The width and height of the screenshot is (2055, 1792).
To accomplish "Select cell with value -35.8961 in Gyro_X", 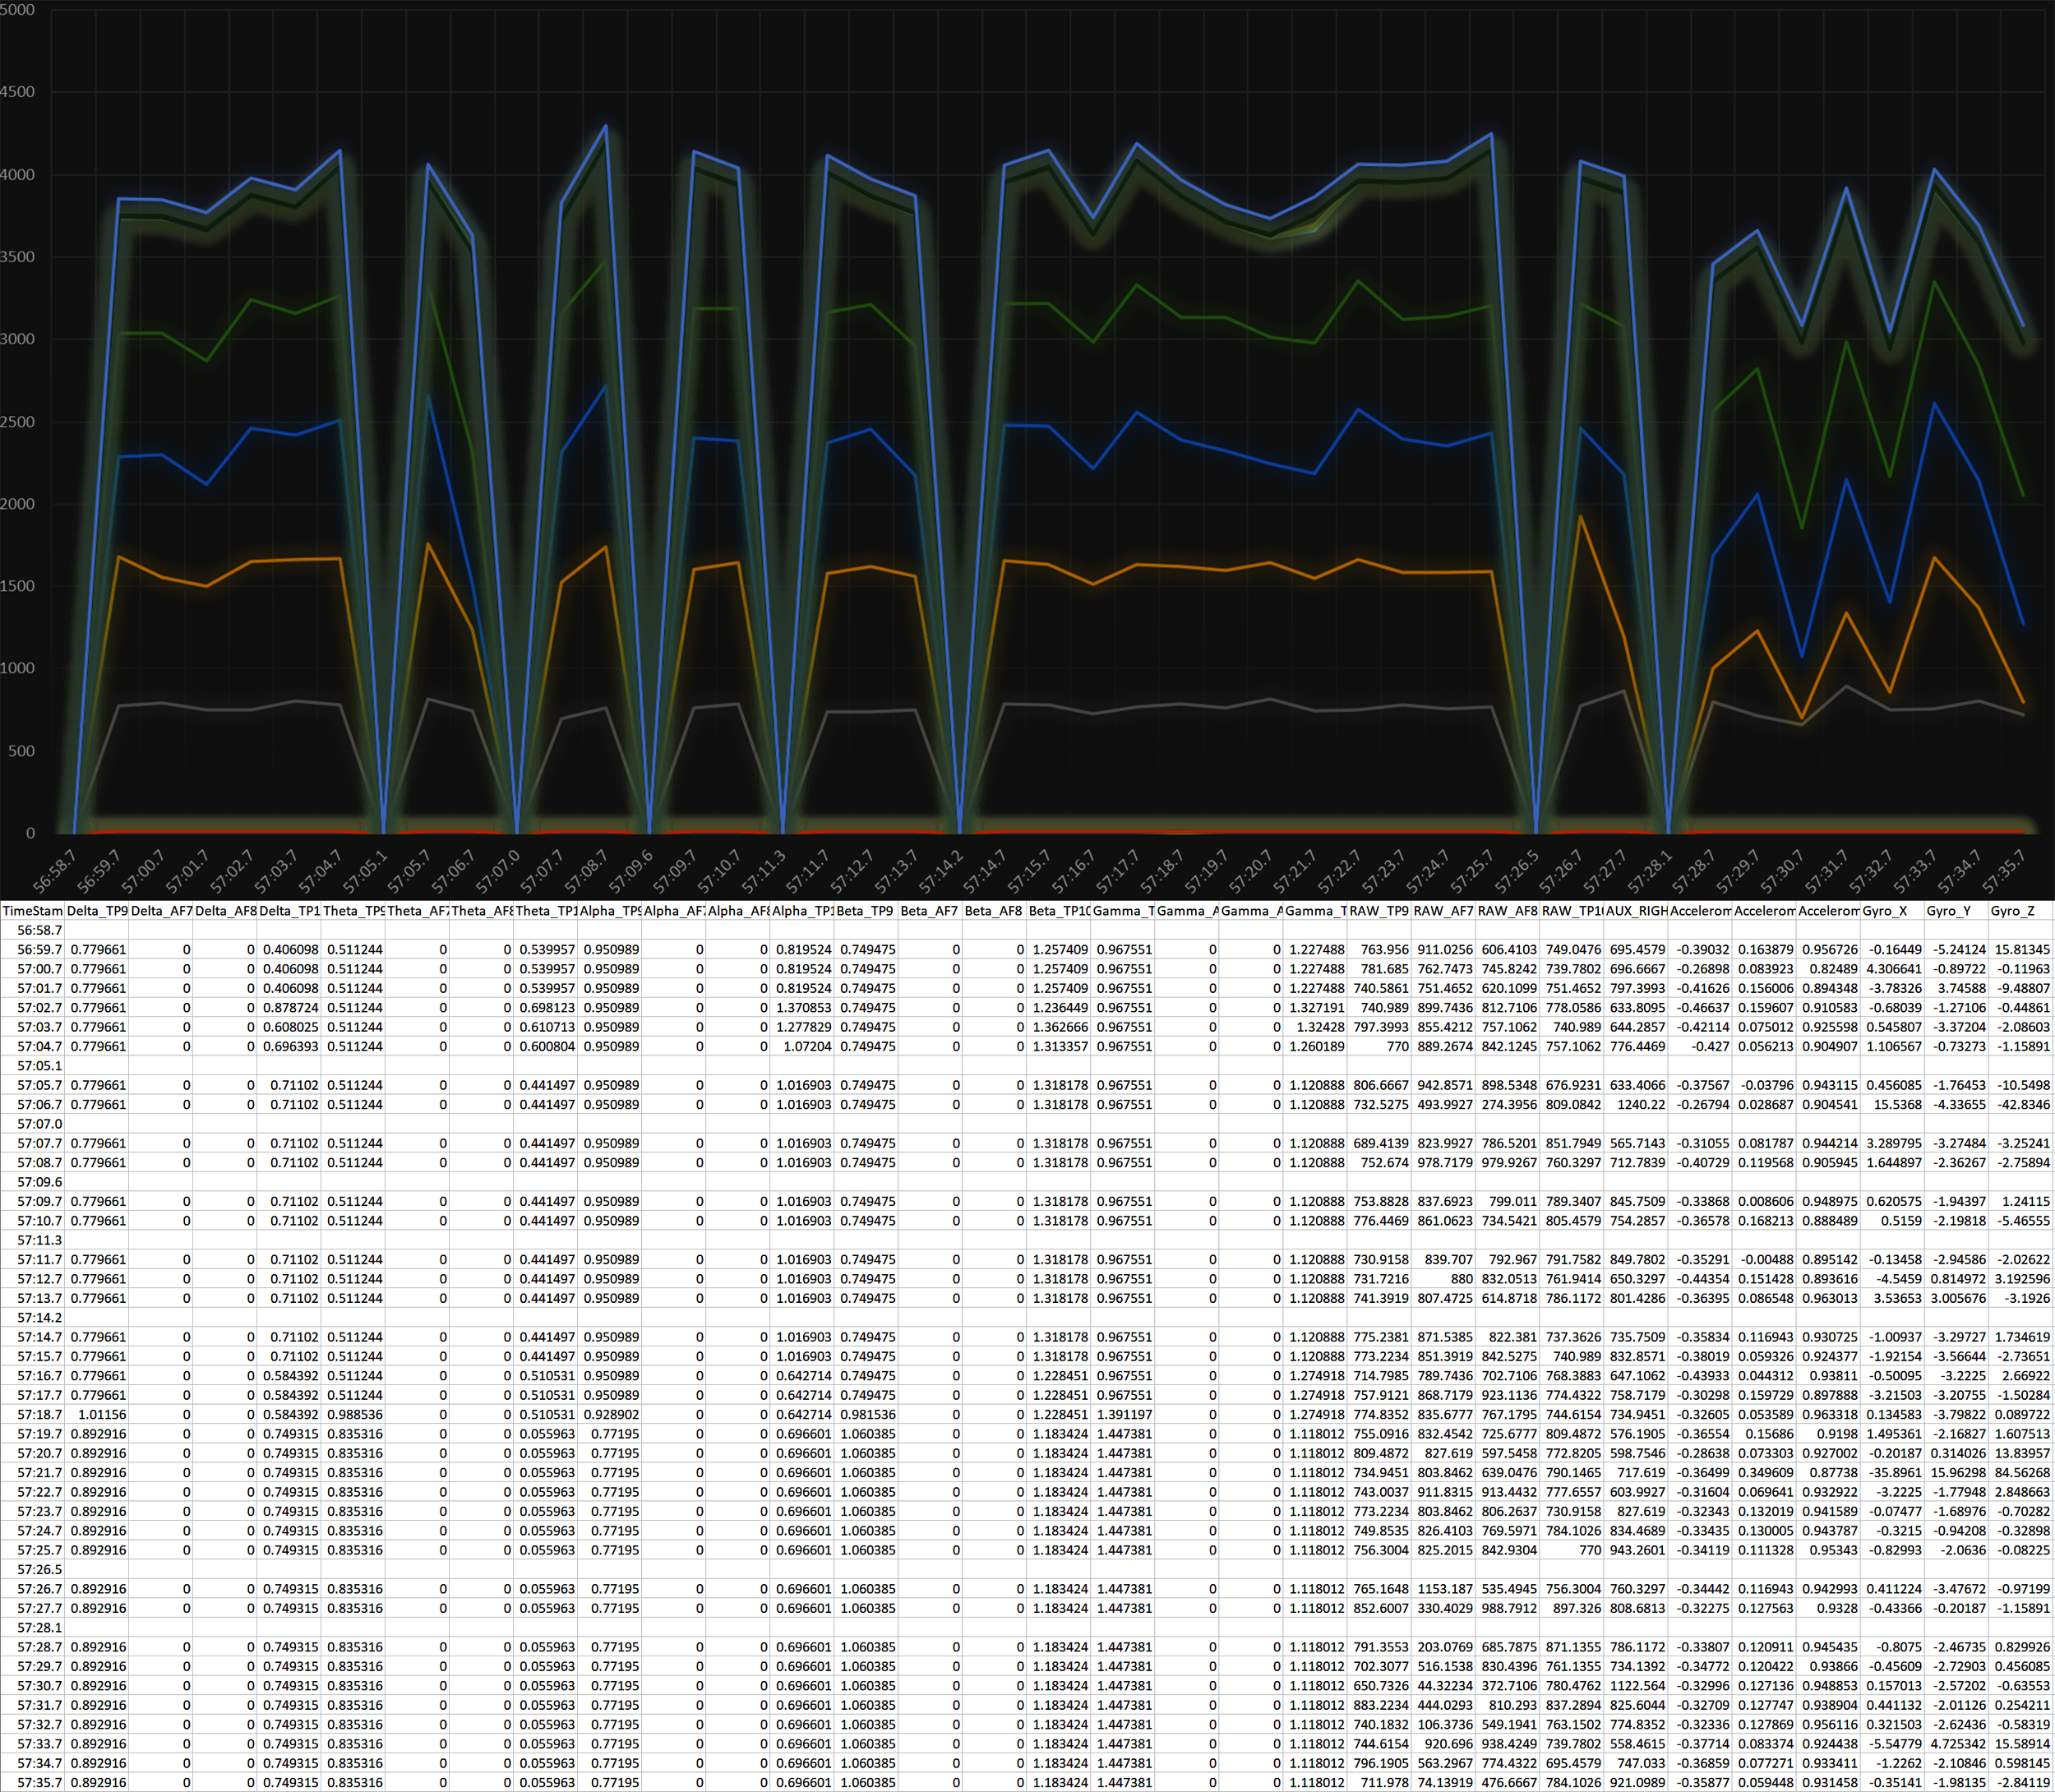I will 1894,1473.
